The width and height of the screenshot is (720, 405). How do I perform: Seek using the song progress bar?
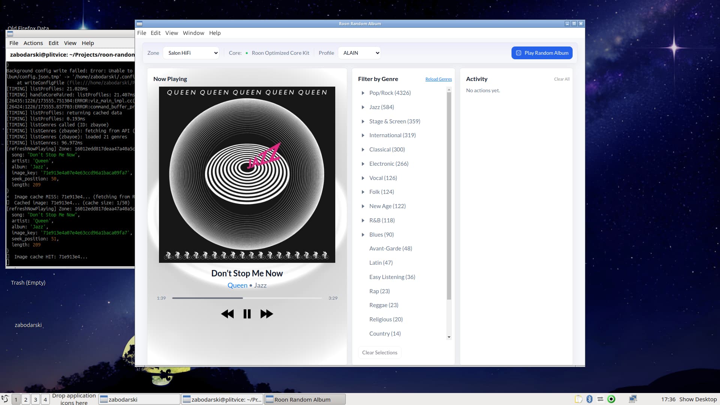pos(247,298)
